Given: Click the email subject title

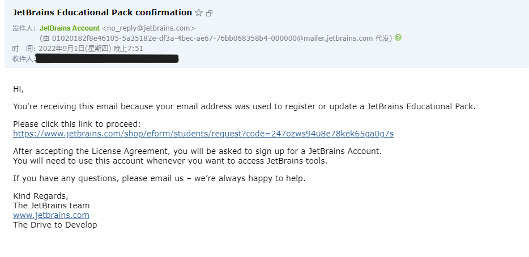Looking at the screenshot, I should (x=102, y=12).
